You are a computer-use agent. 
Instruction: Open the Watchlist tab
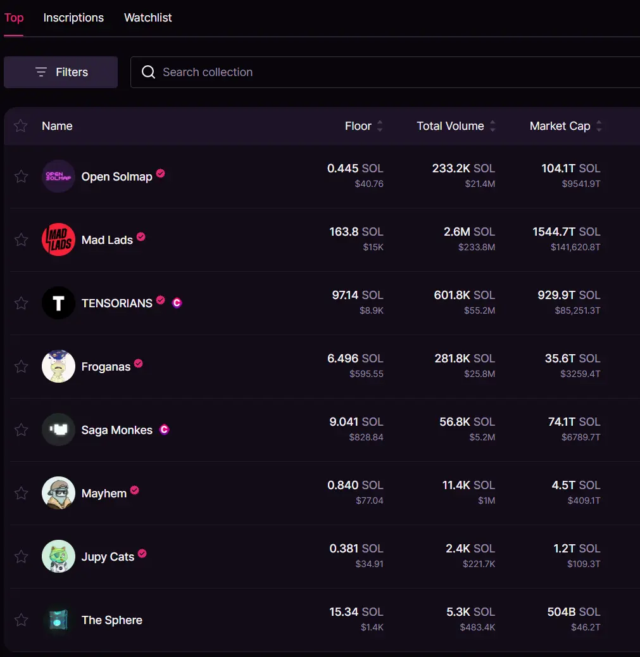147,18
